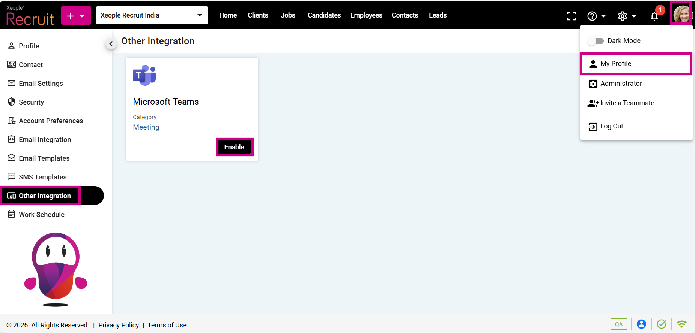Enter fullscreen mode via the fullscreen icon
Image resolution: width=695 pixels, height=333 pixels.
[571, 16]
